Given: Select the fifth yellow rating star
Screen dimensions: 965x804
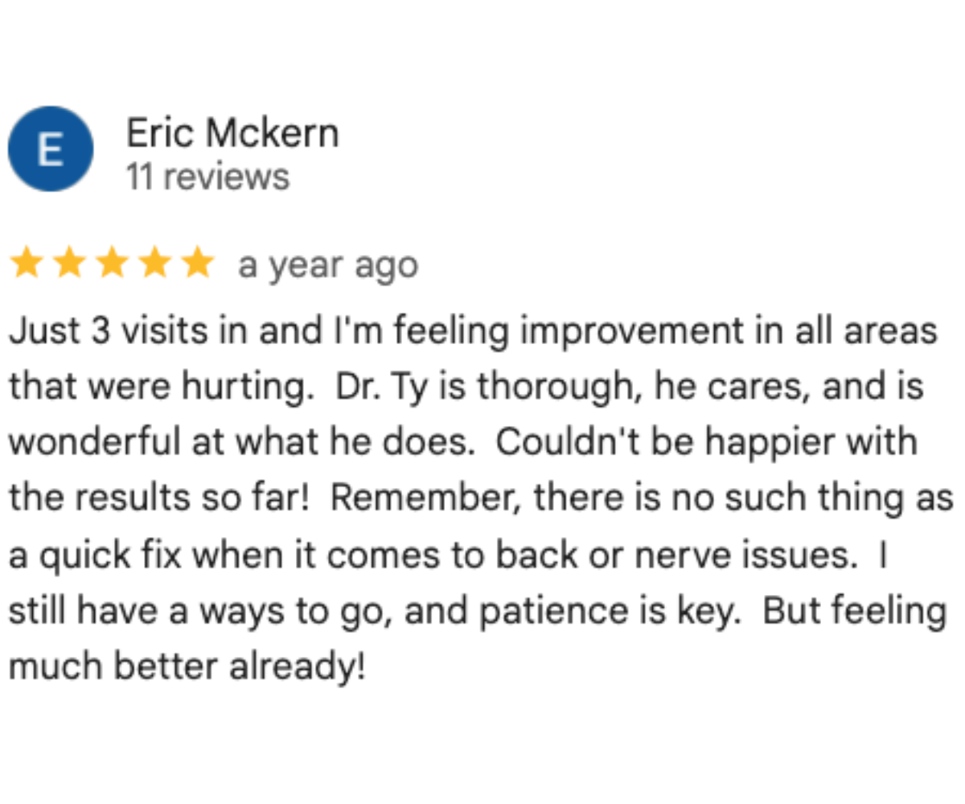Looking at the screenshot, I should (x=198, y=265).
